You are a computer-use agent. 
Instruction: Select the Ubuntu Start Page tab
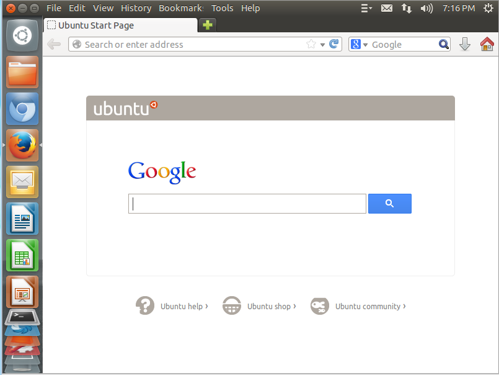point(121,25)
